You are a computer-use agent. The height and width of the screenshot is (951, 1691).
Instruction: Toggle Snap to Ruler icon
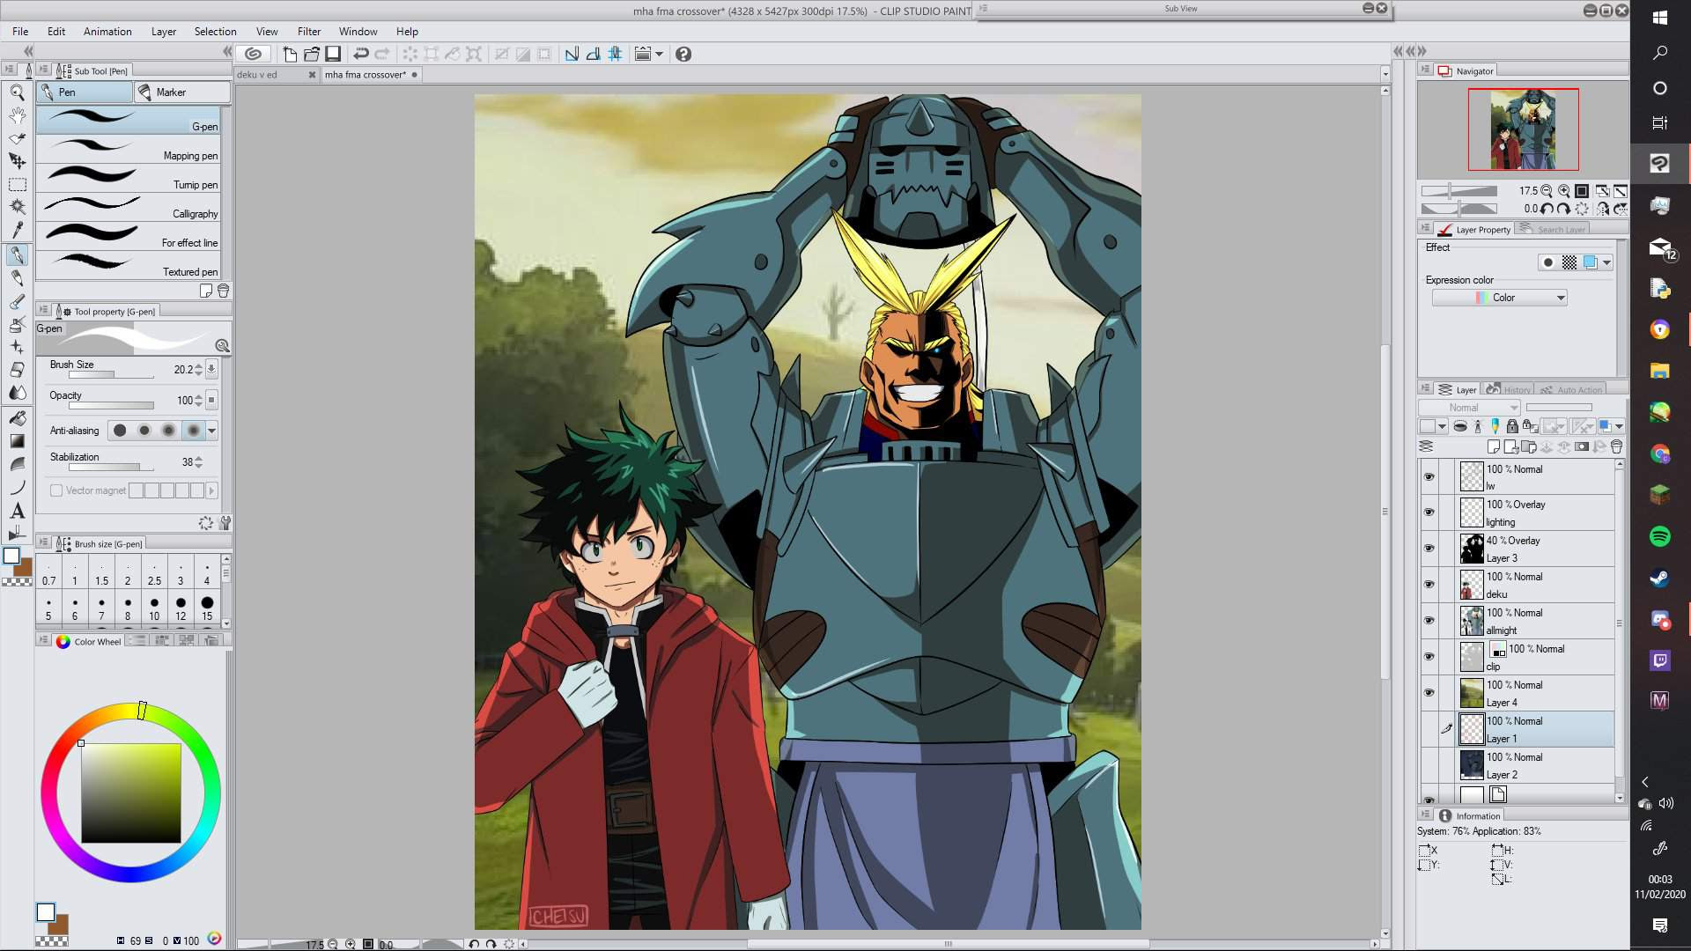point(572,55)
